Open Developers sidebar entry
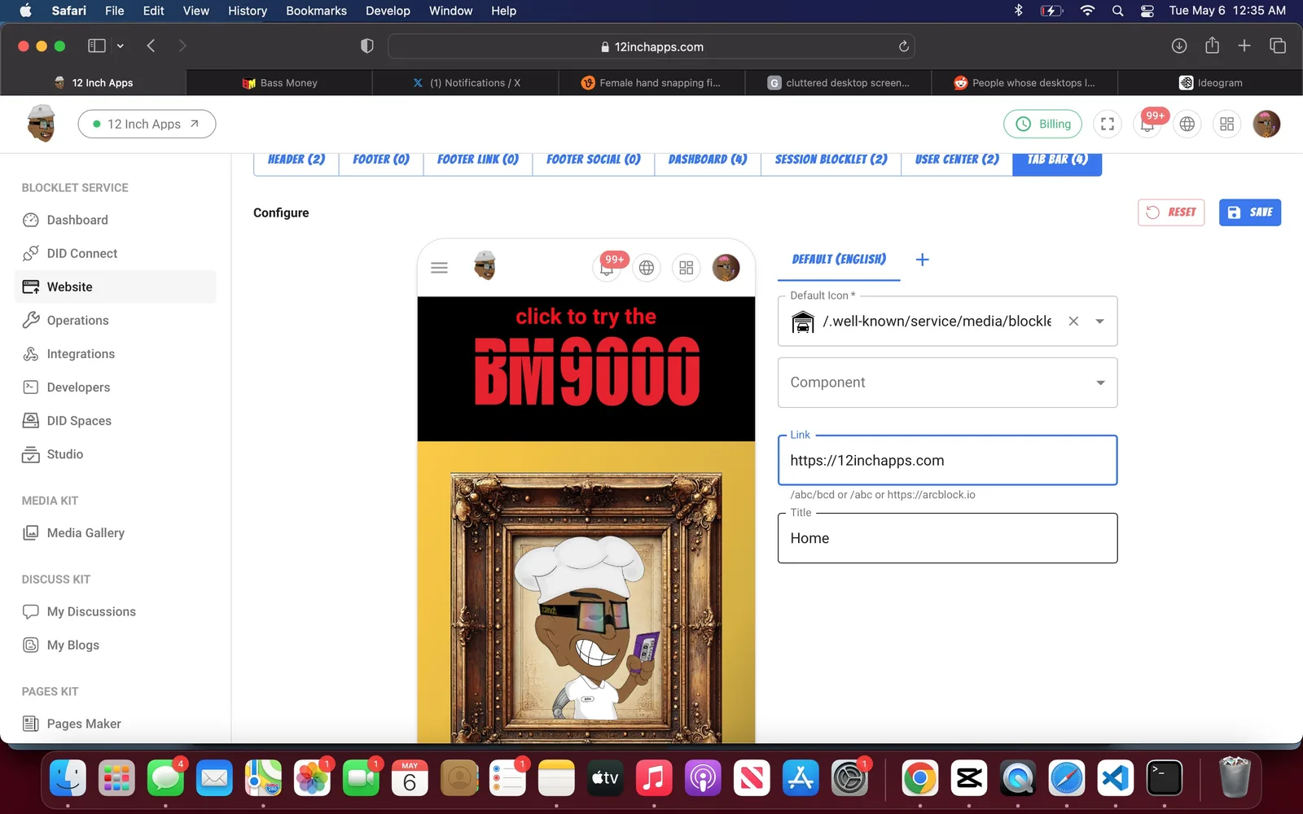 tap(115, 387)
